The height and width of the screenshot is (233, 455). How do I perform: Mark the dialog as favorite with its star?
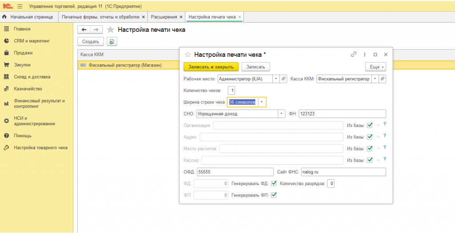pos(188,55)
